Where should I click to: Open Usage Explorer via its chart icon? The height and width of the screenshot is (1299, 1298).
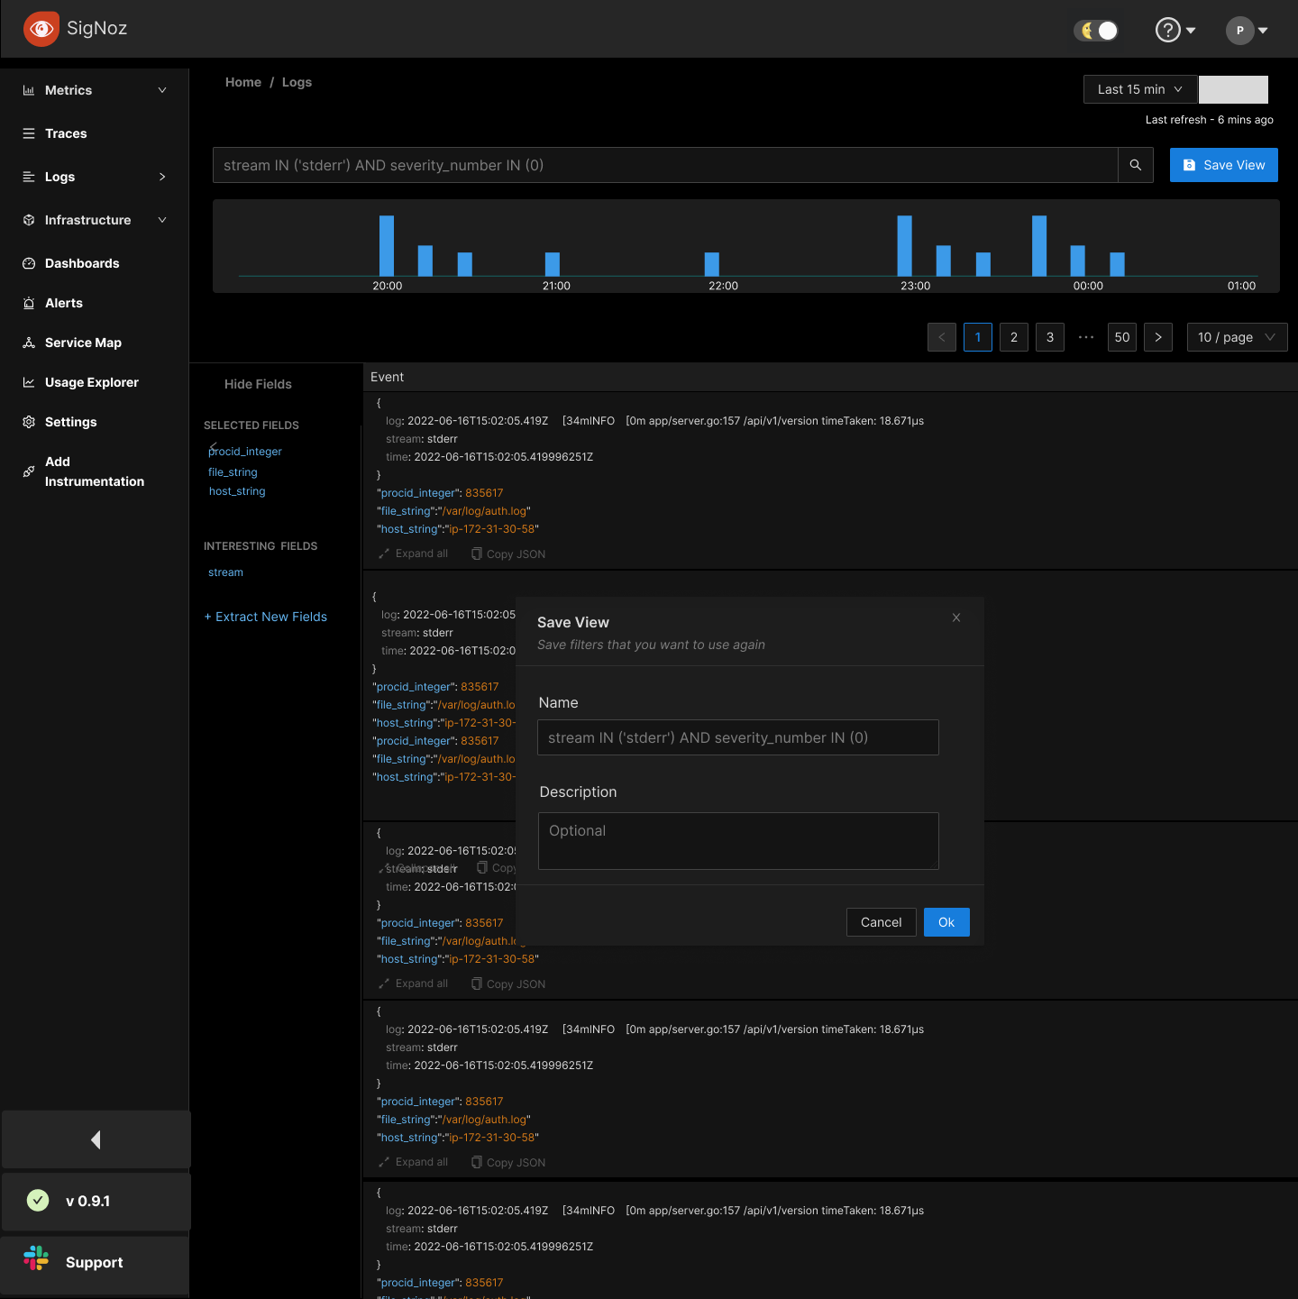pyautogui.click(x=28, y=382)
